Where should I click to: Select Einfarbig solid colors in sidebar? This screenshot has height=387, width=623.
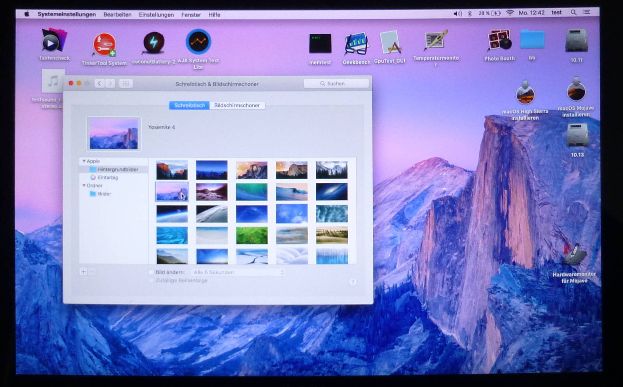tap(107, 177)
